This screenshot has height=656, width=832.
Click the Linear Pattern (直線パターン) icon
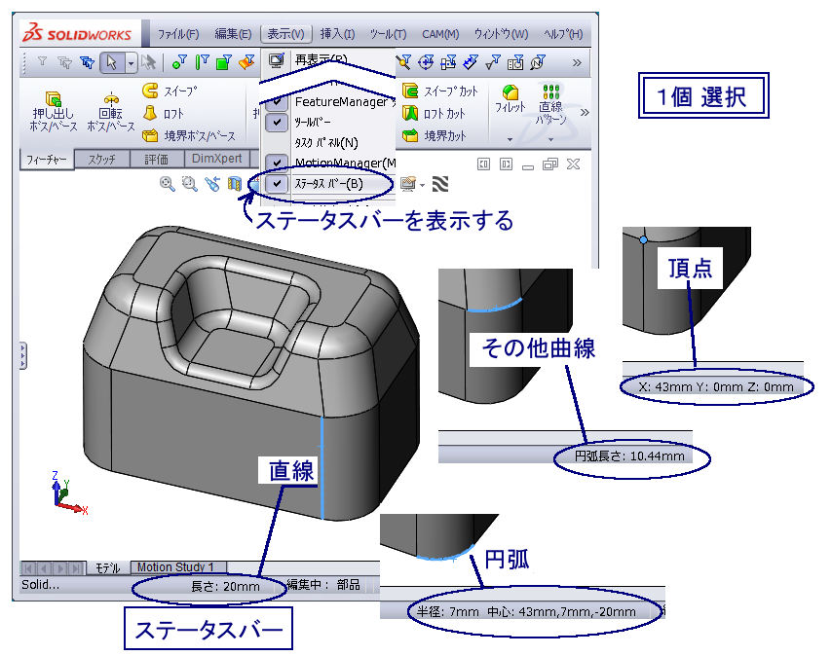[550, 91]
